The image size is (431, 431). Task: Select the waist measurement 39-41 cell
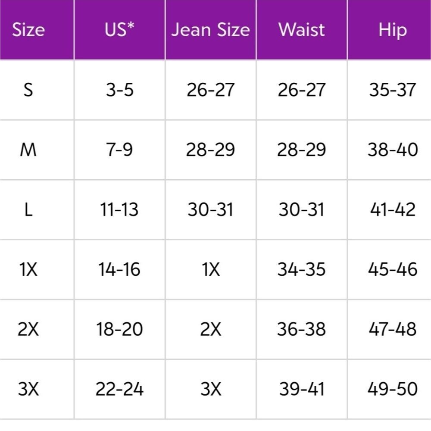(302, 389)
